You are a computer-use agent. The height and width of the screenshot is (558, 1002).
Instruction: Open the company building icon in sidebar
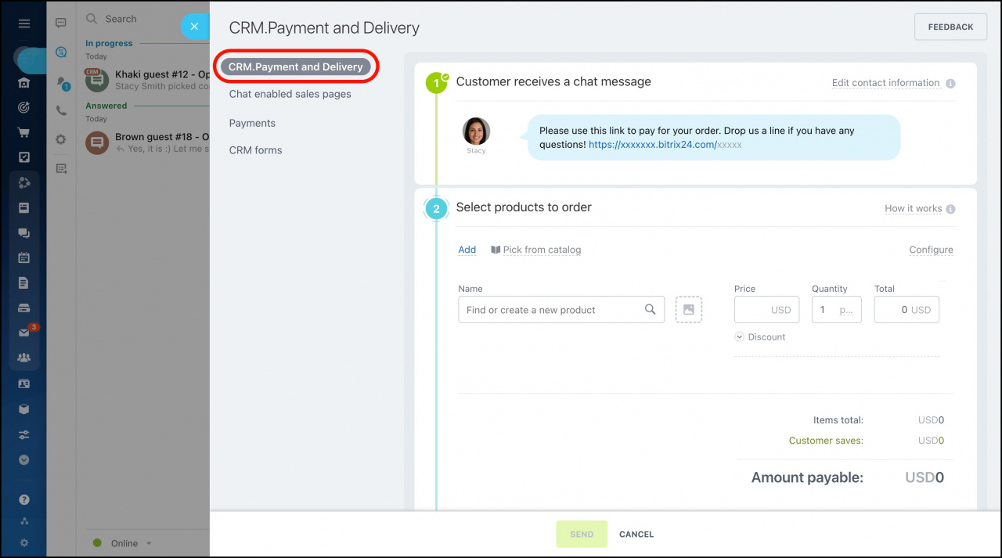24,83
